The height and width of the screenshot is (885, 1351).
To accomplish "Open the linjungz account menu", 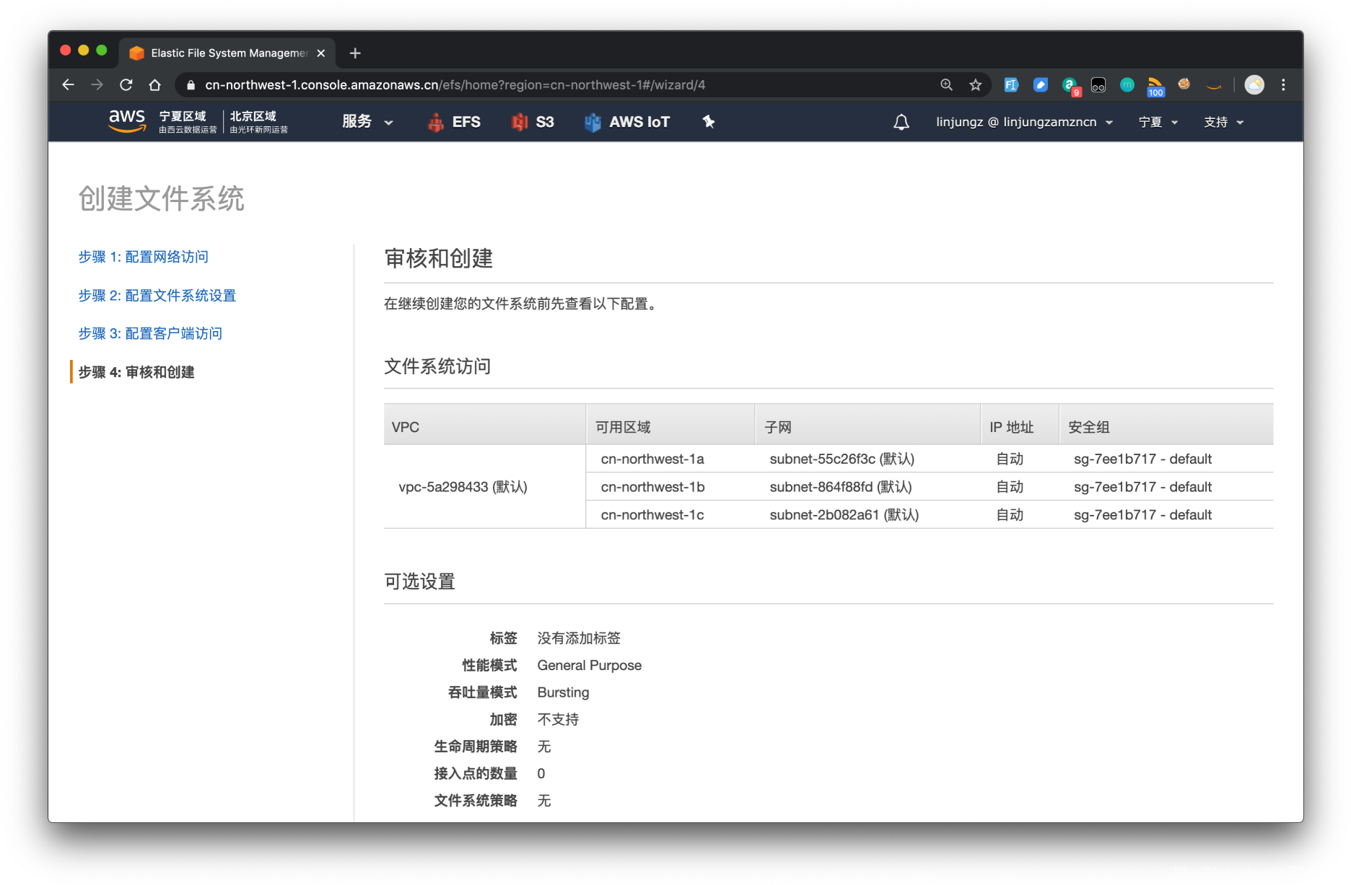I will (x=1023, y=122).
